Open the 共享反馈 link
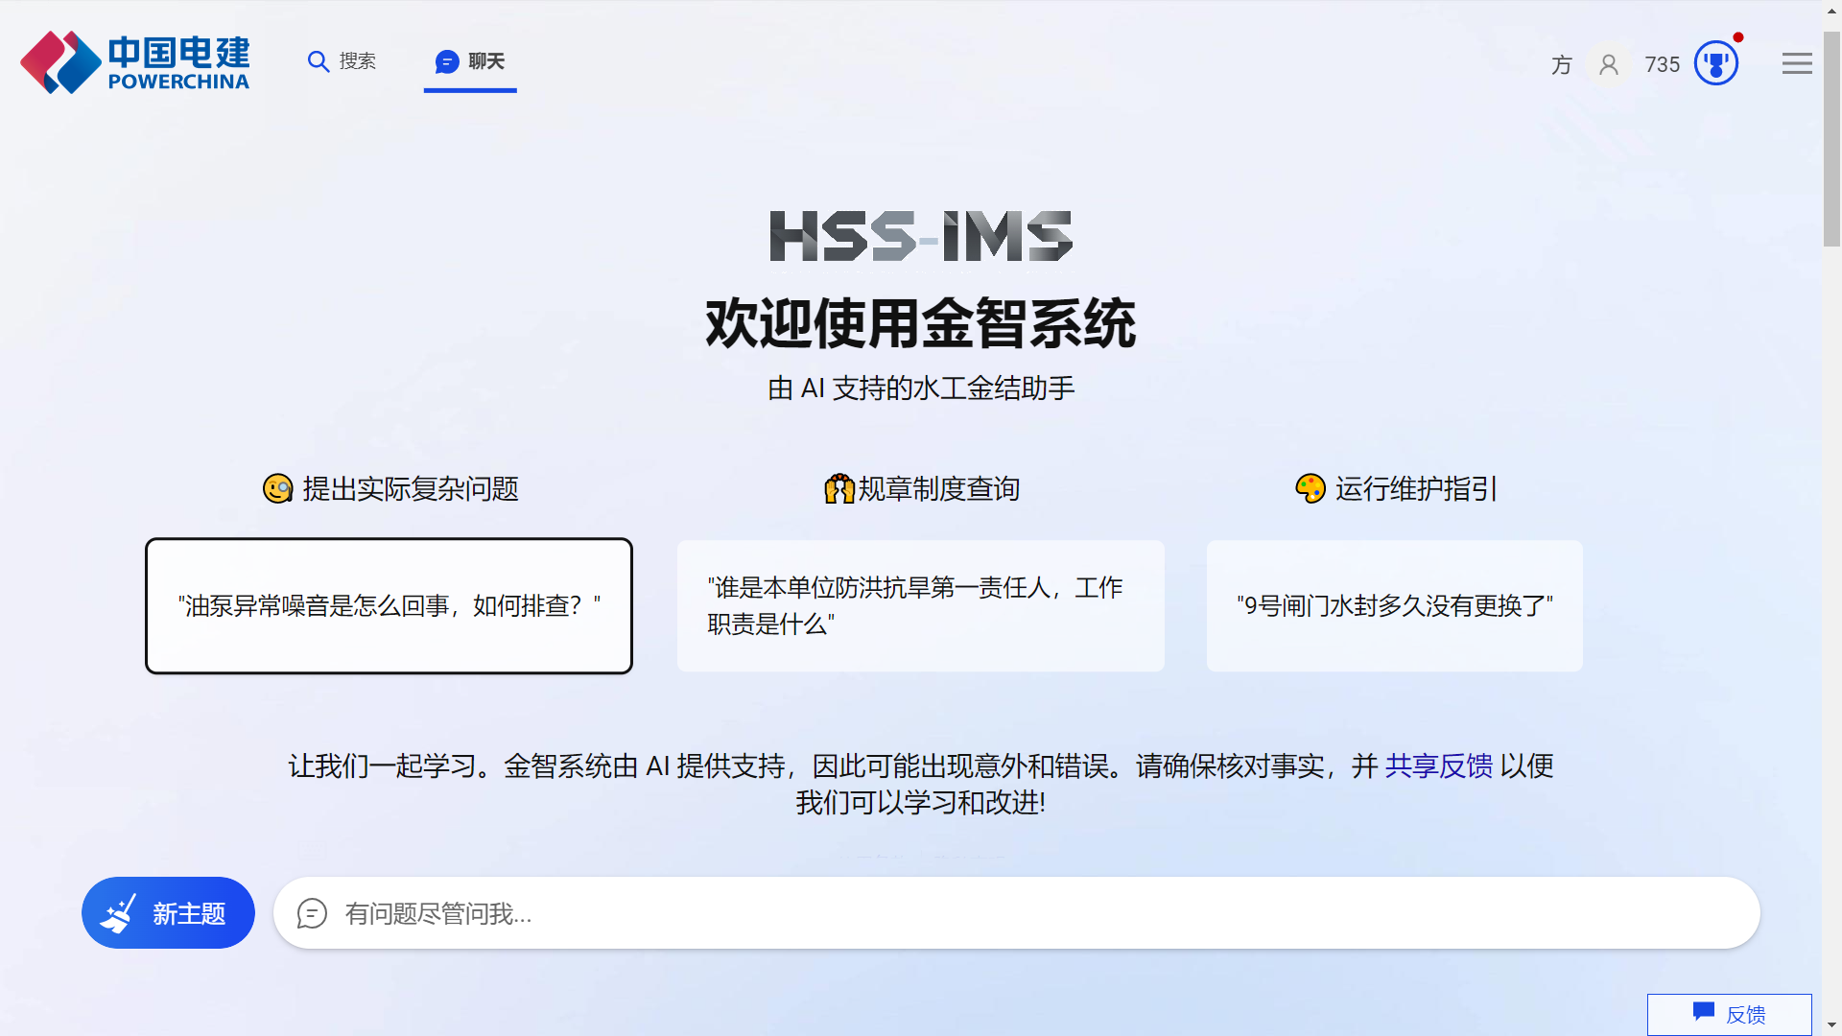 1438,765
